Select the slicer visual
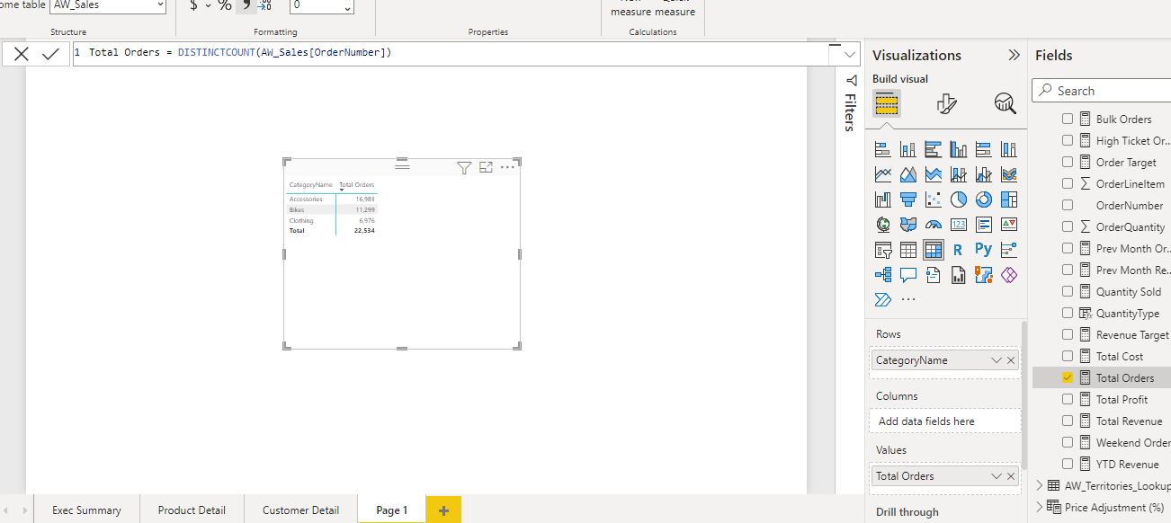 tap(883, 250)
